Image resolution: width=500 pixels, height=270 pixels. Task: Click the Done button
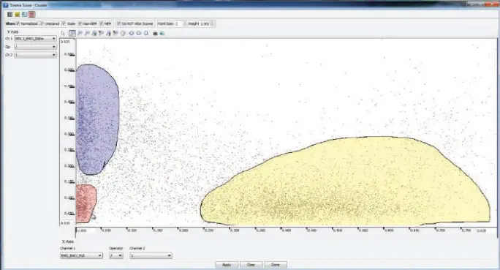pyautogui.click(x=276, y=265)
